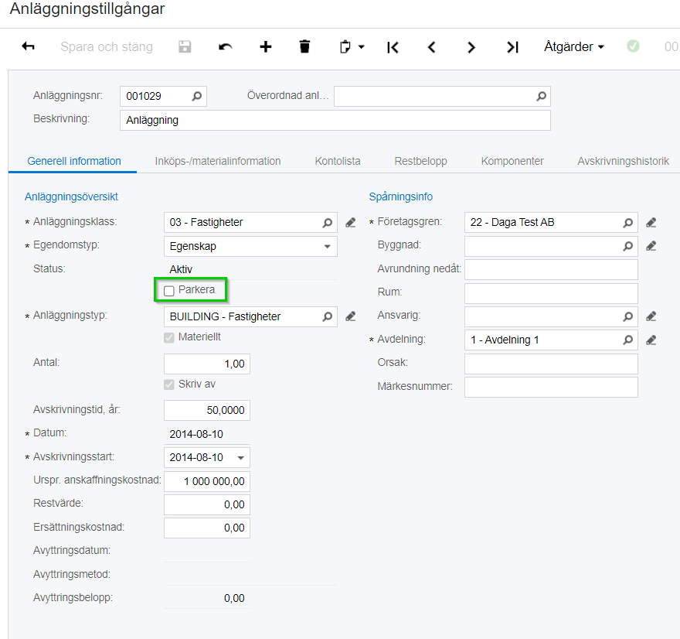Edit Anläggningstyp with the pencil icon

point(350,317)
